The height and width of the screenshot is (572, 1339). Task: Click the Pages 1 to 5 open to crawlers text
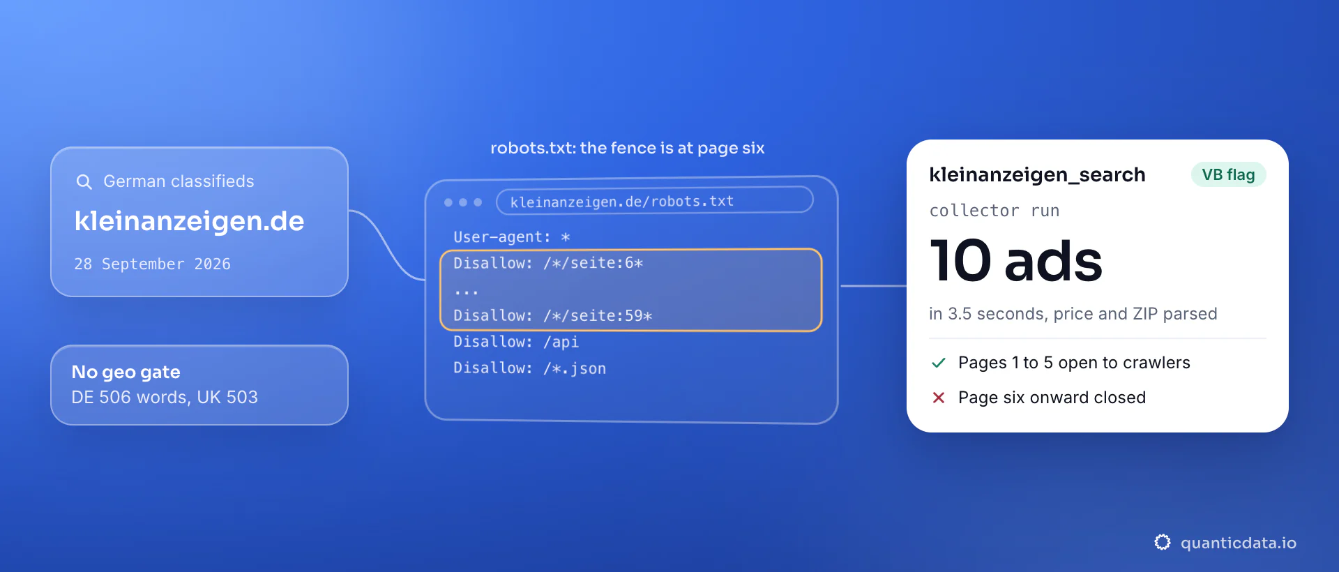(1074, 363)
